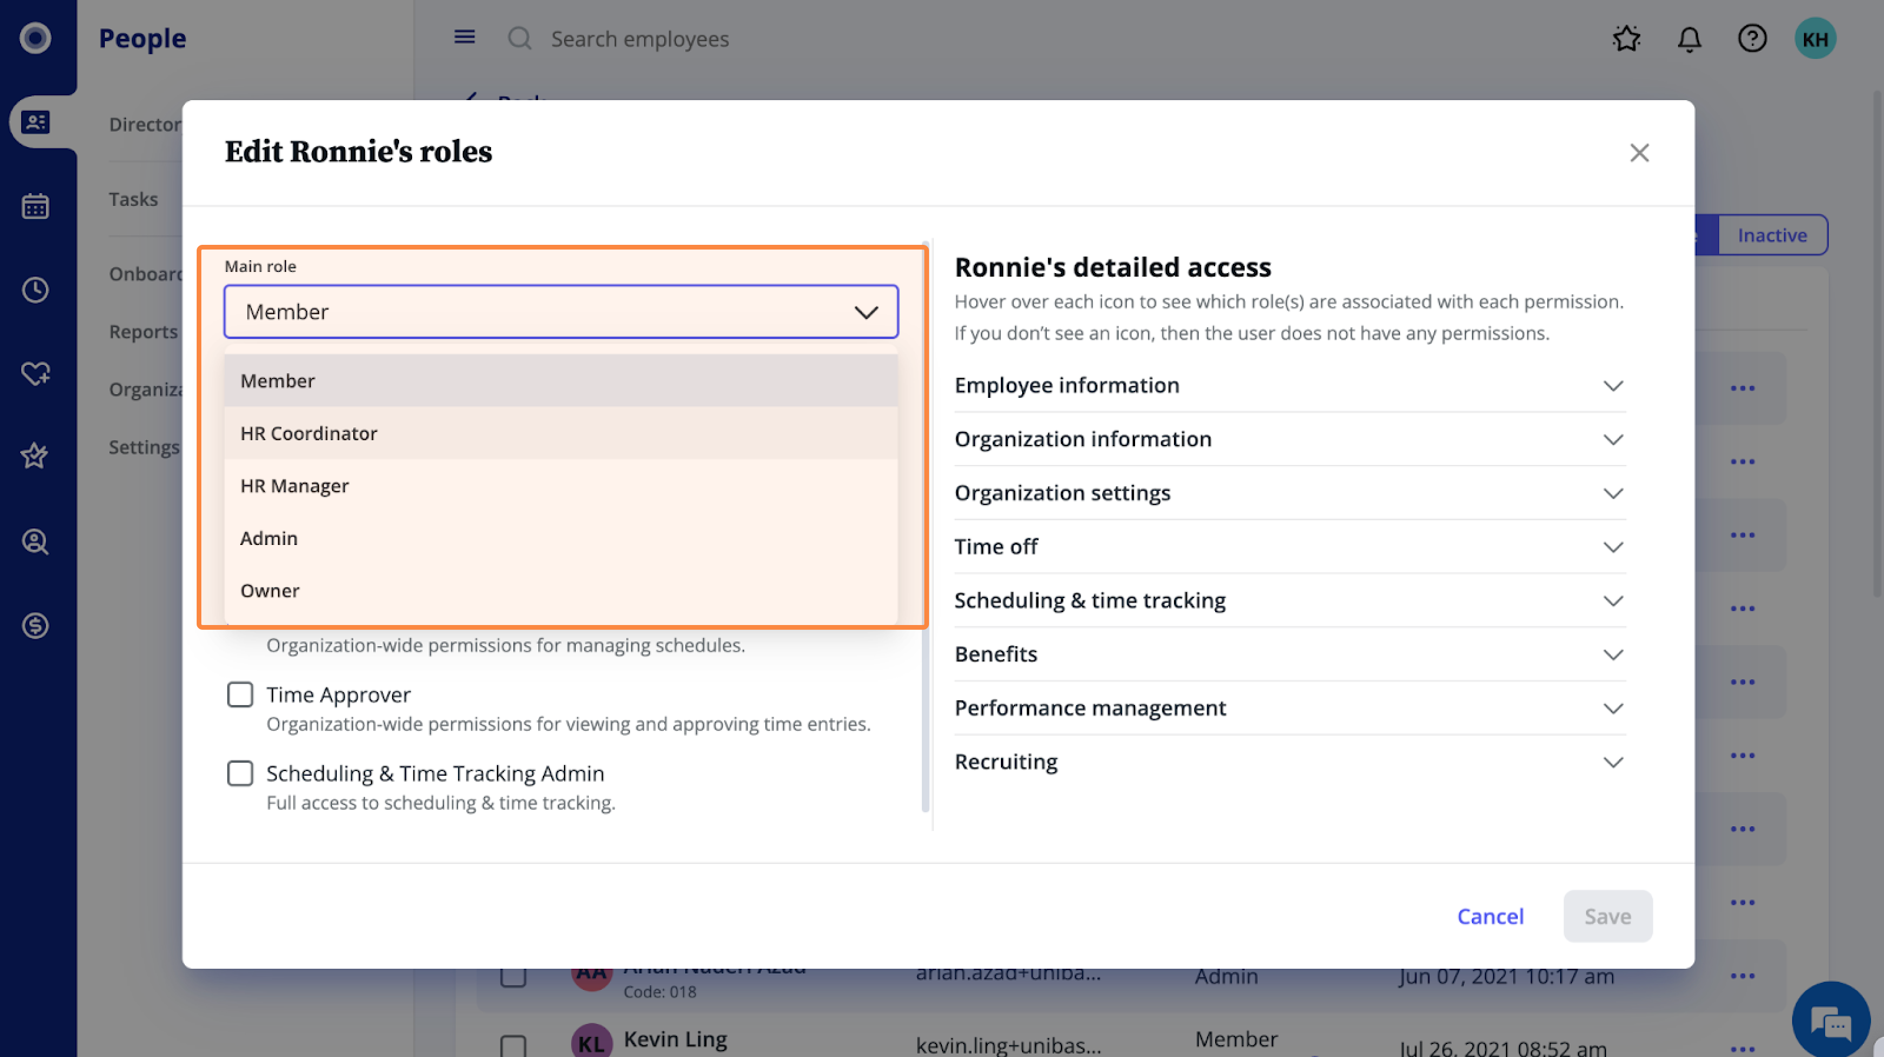Click the roles list scrollbar
This screenshot has height=1057, width=1884.
click(926, 526)
